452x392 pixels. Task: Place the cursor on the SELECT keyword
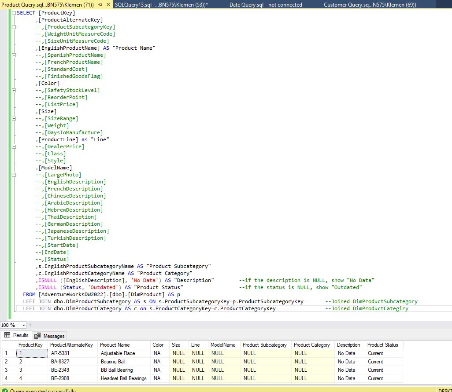tap(26, 13)
